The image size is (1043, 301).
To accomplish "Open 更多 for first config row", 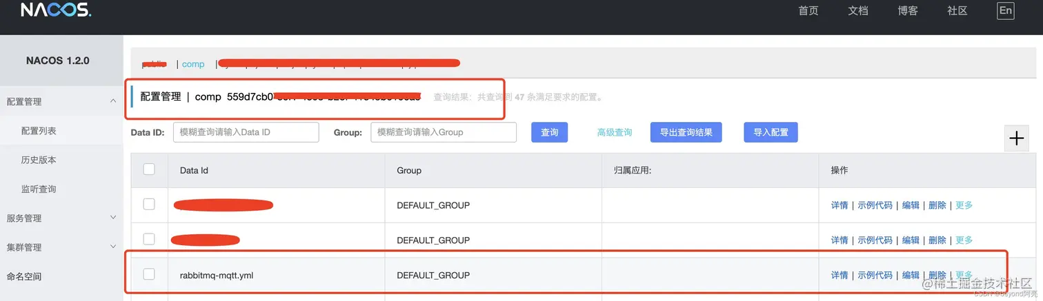I will click(x=964, y=205).
